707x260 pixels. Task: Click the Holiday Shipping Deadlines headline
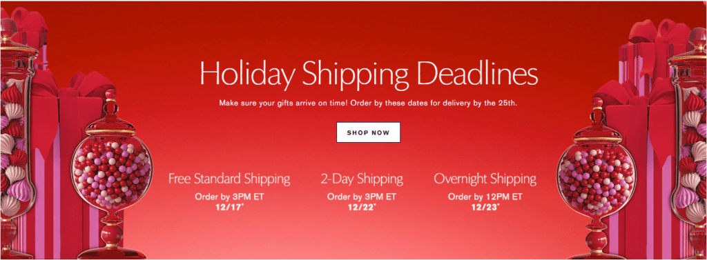[x=369, y=73]
